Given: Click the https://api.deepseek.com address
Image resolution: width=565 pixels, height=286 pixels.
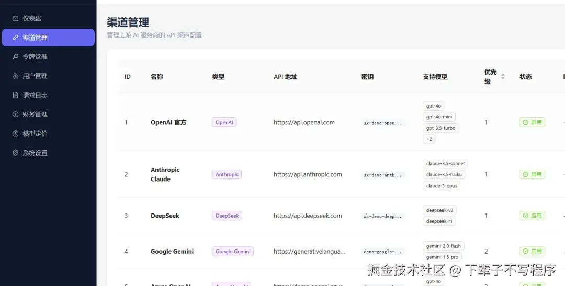Looking at the screenshot, I should pos(308,216).
